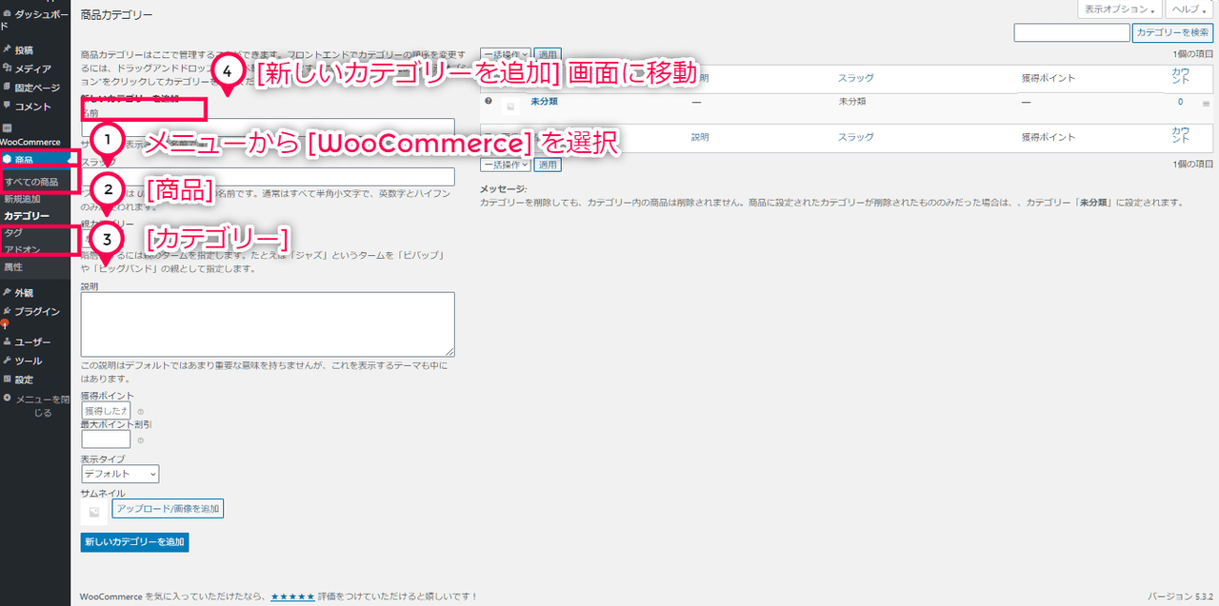Click the settings icon beside 設定

pyautogui.click(x=8, y=380)
